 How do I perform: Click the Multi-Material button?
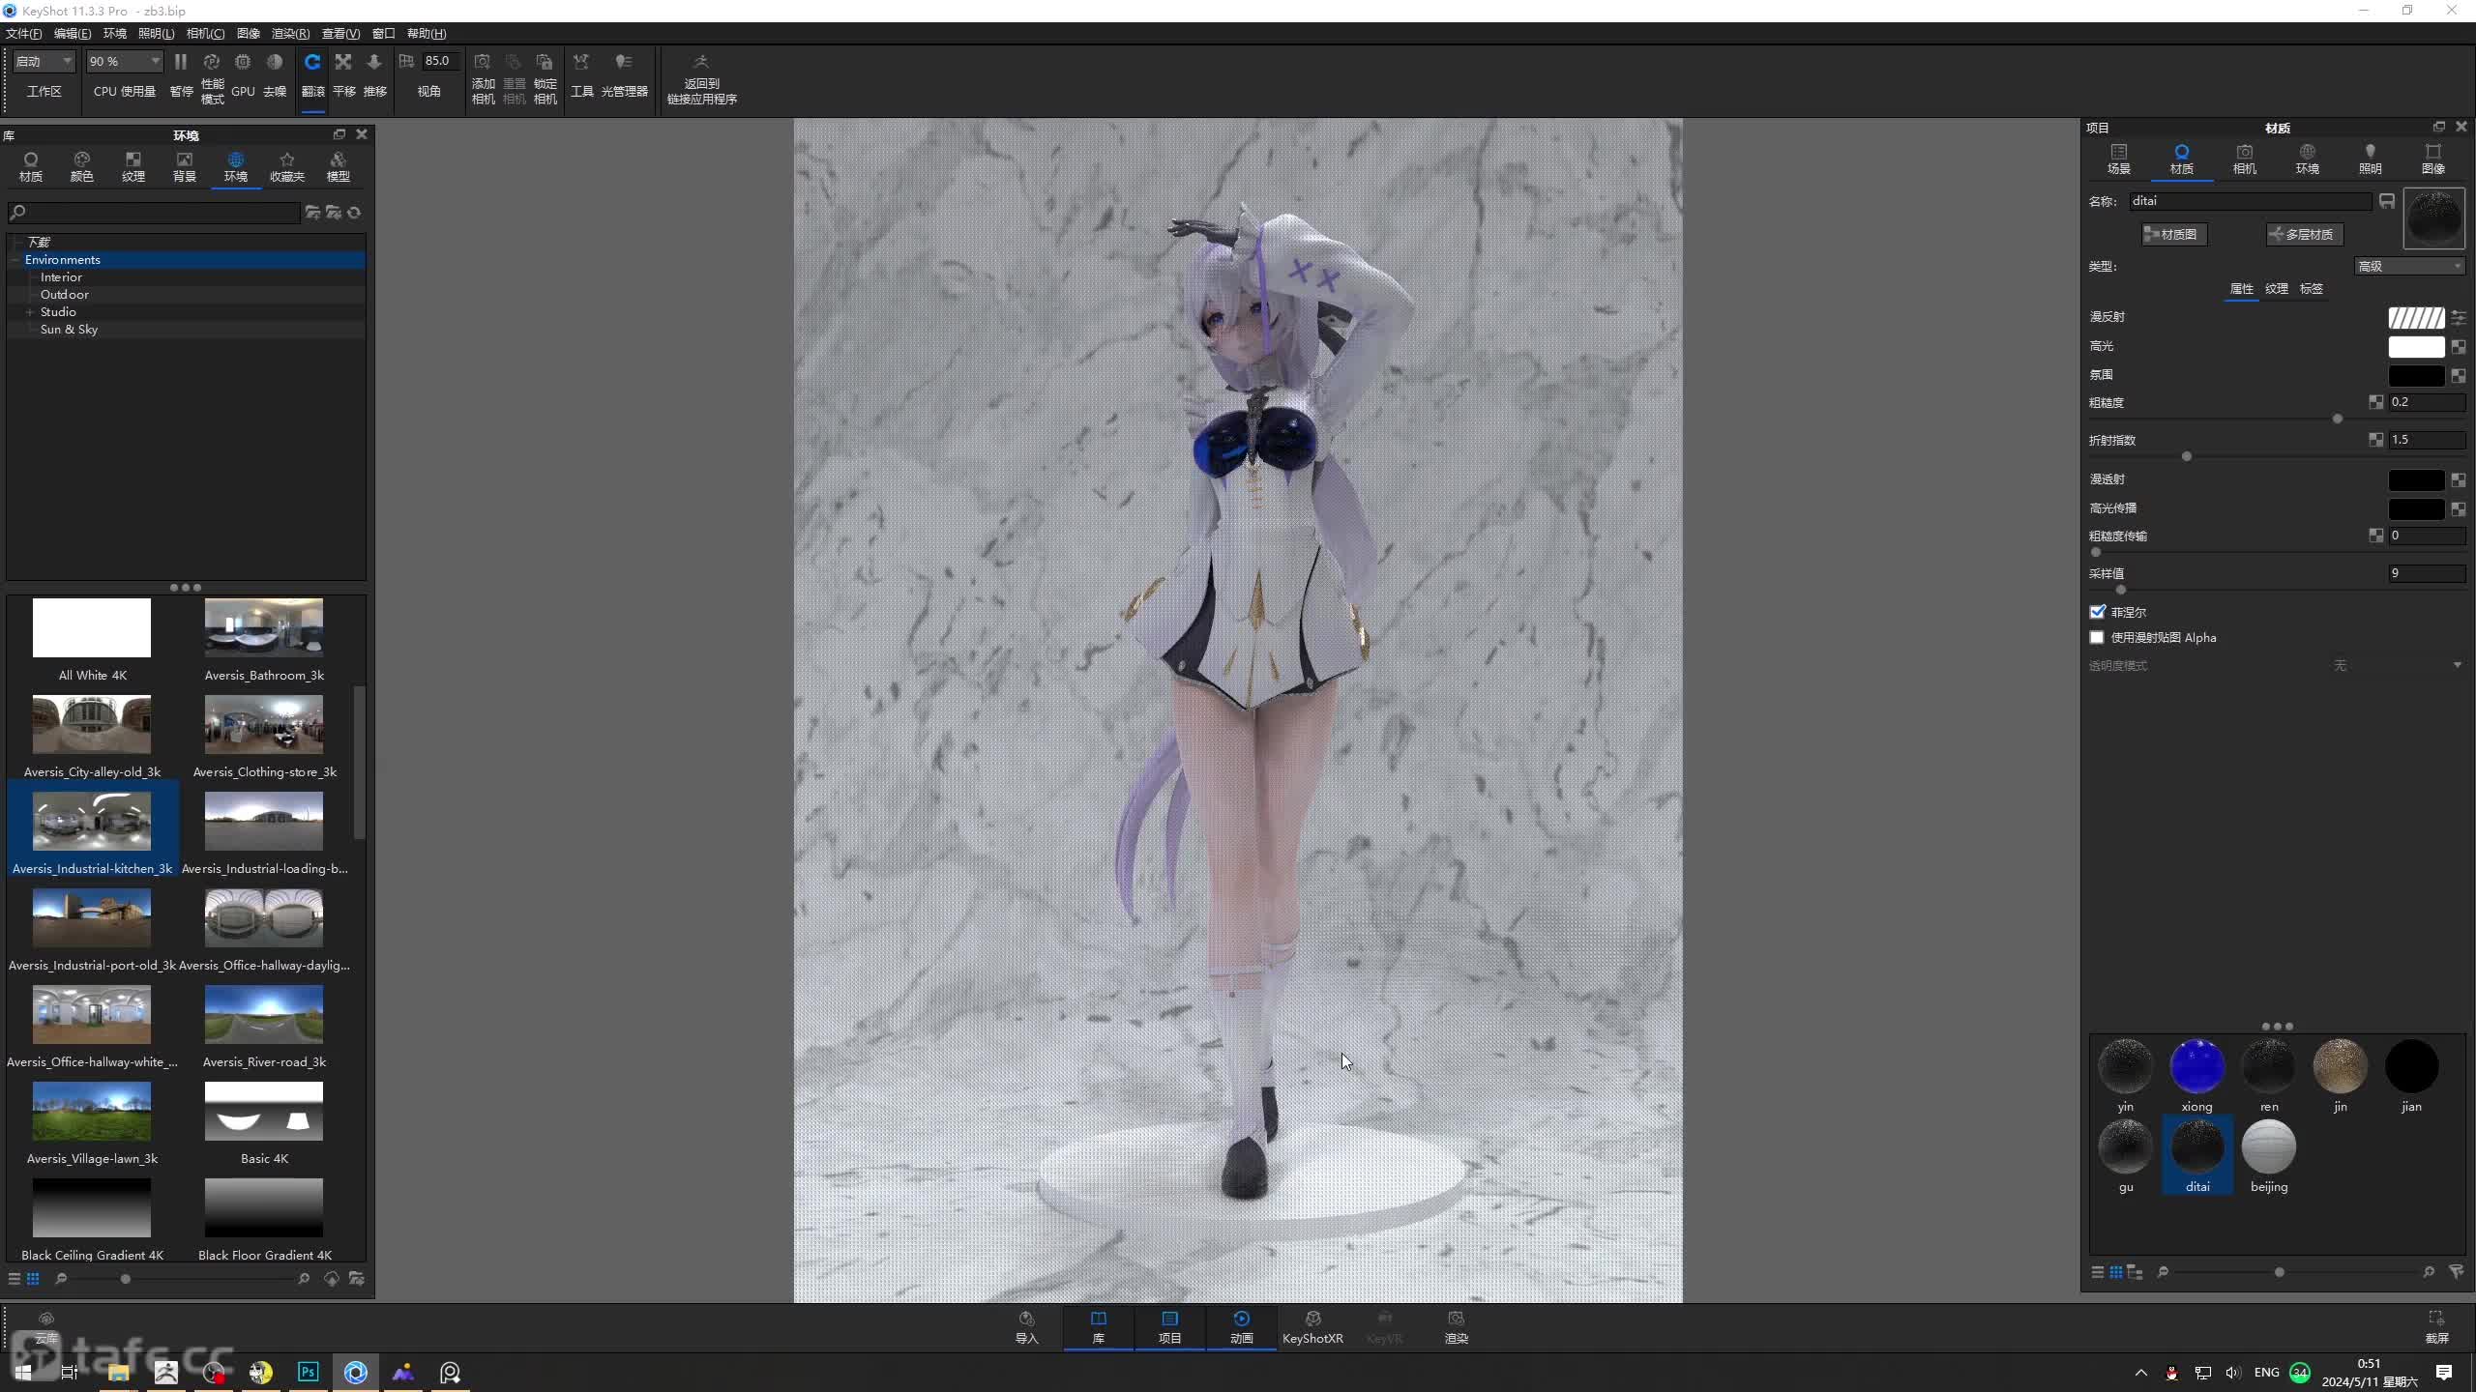pyautogui.click(x=2304, y=234)
